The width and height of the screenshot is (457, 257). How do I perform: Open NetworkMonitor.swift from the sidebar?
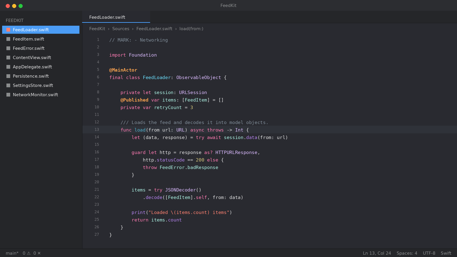coord(41,95)
